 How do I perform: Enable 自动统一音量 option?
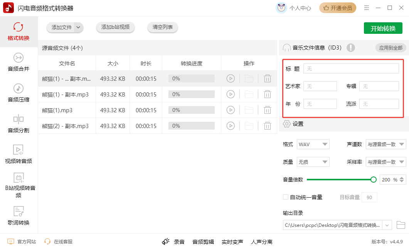tap(286, 197)
